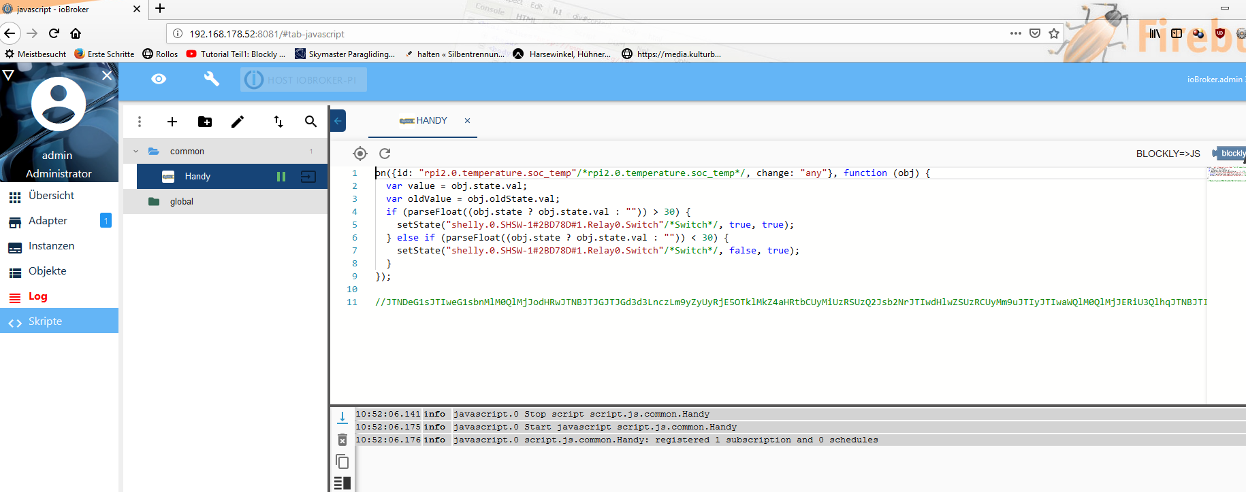Click the add new script plus icon

pyautogui.click(x=172, y=122)
